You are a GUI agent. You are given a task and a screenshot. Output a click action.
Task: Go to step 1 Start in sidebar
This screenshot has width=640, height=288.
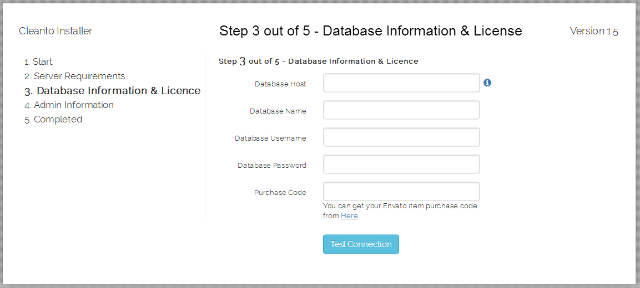pos(38,62)
